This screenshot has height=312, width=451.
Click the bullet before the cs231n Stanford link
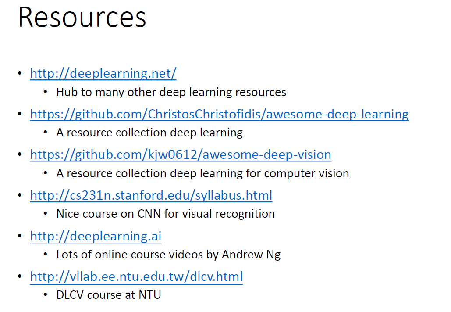[x=19, y=195]
